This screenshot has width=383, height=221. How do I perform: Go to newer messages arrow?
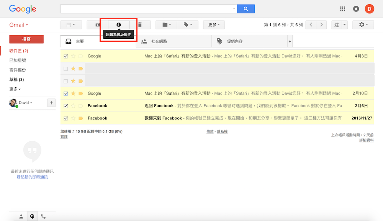pos(311,25)
